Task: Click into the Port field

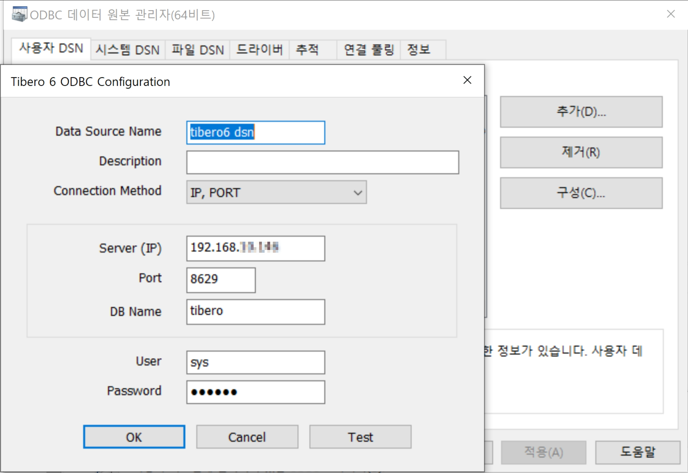Action: [x=221, y=280]
